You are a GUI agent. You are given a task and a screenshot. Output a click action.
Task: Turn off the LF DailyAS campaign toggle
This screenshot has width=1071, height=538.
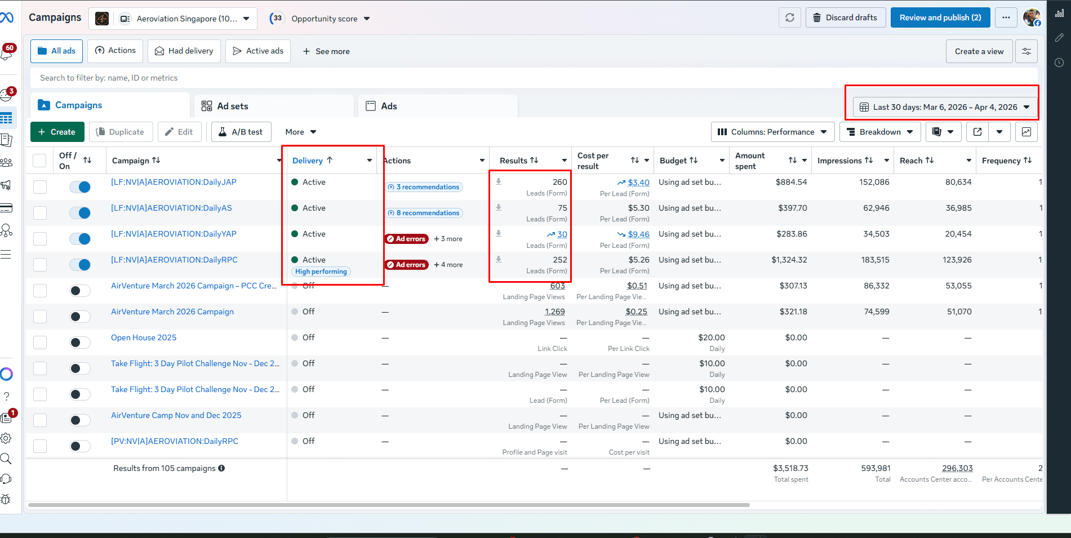pos(80,213)
